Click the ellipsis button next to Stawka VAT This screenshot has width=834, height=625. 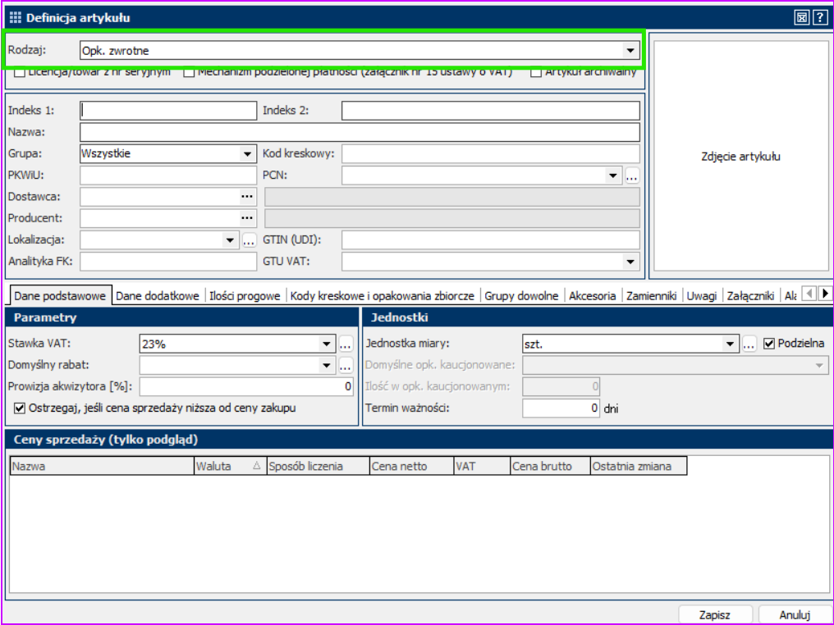coord(346,344)
